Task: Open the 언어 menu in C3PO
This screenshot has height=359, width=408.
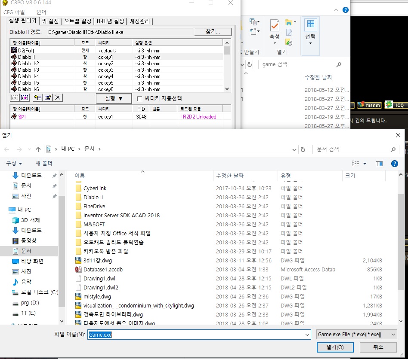Action: coord(41,12)
